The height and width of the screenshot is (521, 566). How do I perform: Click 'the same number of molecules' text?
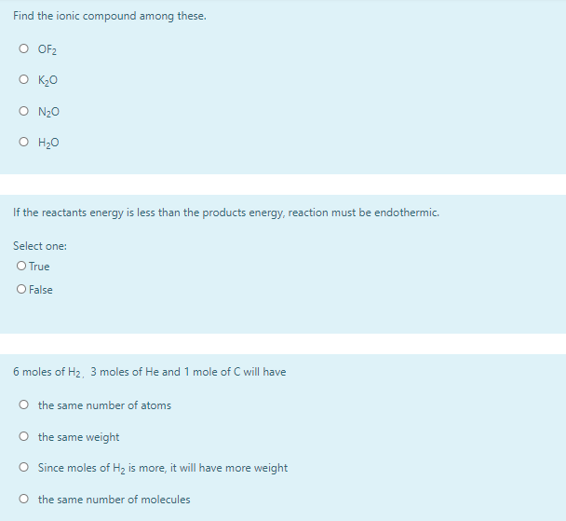pyautogui.click(x=115, y=500)
